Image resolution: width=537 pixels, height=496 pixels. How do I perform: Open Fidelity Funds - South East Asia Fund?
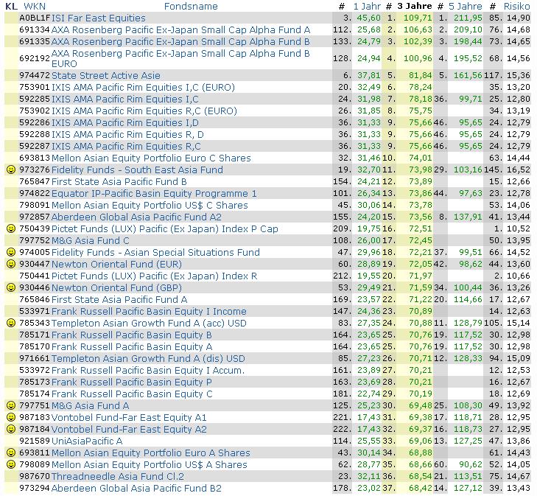[137, 170]
